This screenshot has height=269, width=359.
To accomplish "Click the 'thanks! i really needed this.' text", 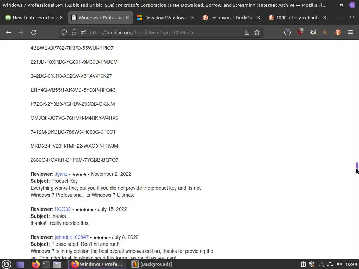I will (x=60, y=223).
